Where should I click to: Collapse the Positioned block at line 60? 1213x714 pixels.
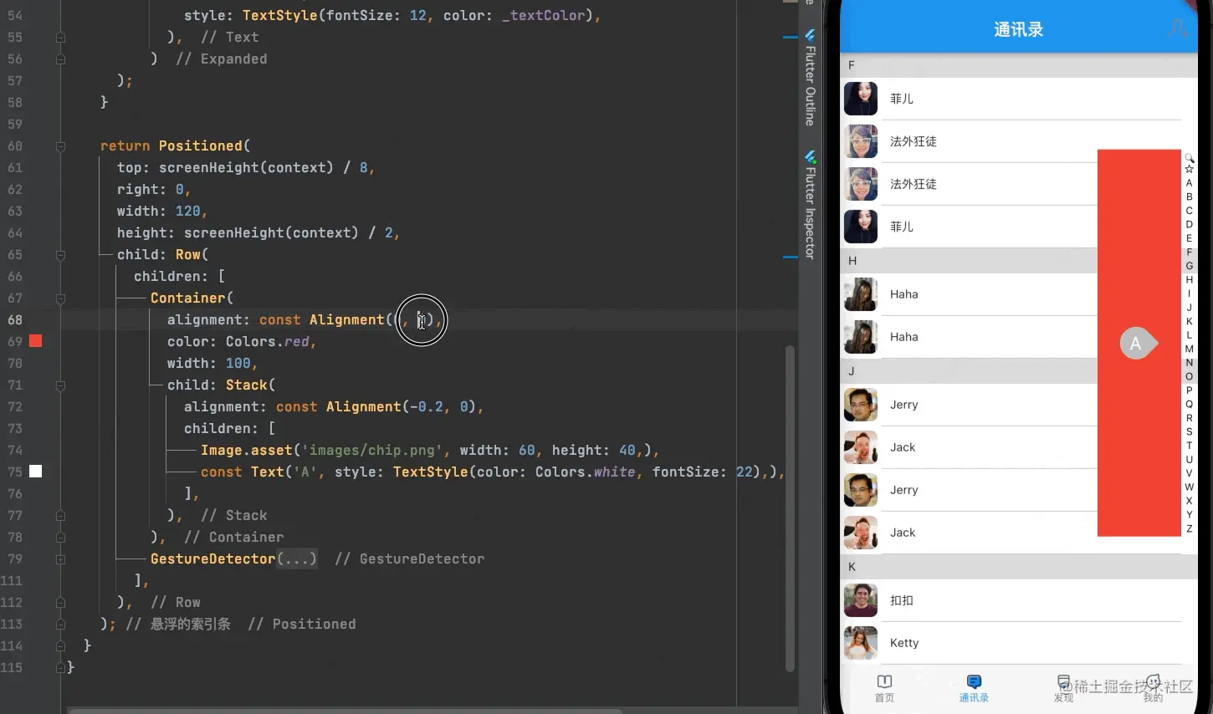[x=60, y=146]
